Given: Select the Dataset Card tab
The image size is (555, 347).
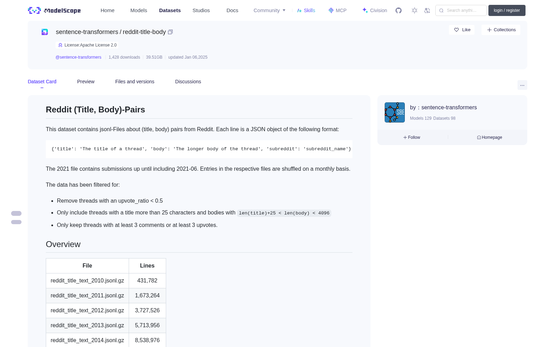Looking at the screenshot, I should tap(42, 82).
